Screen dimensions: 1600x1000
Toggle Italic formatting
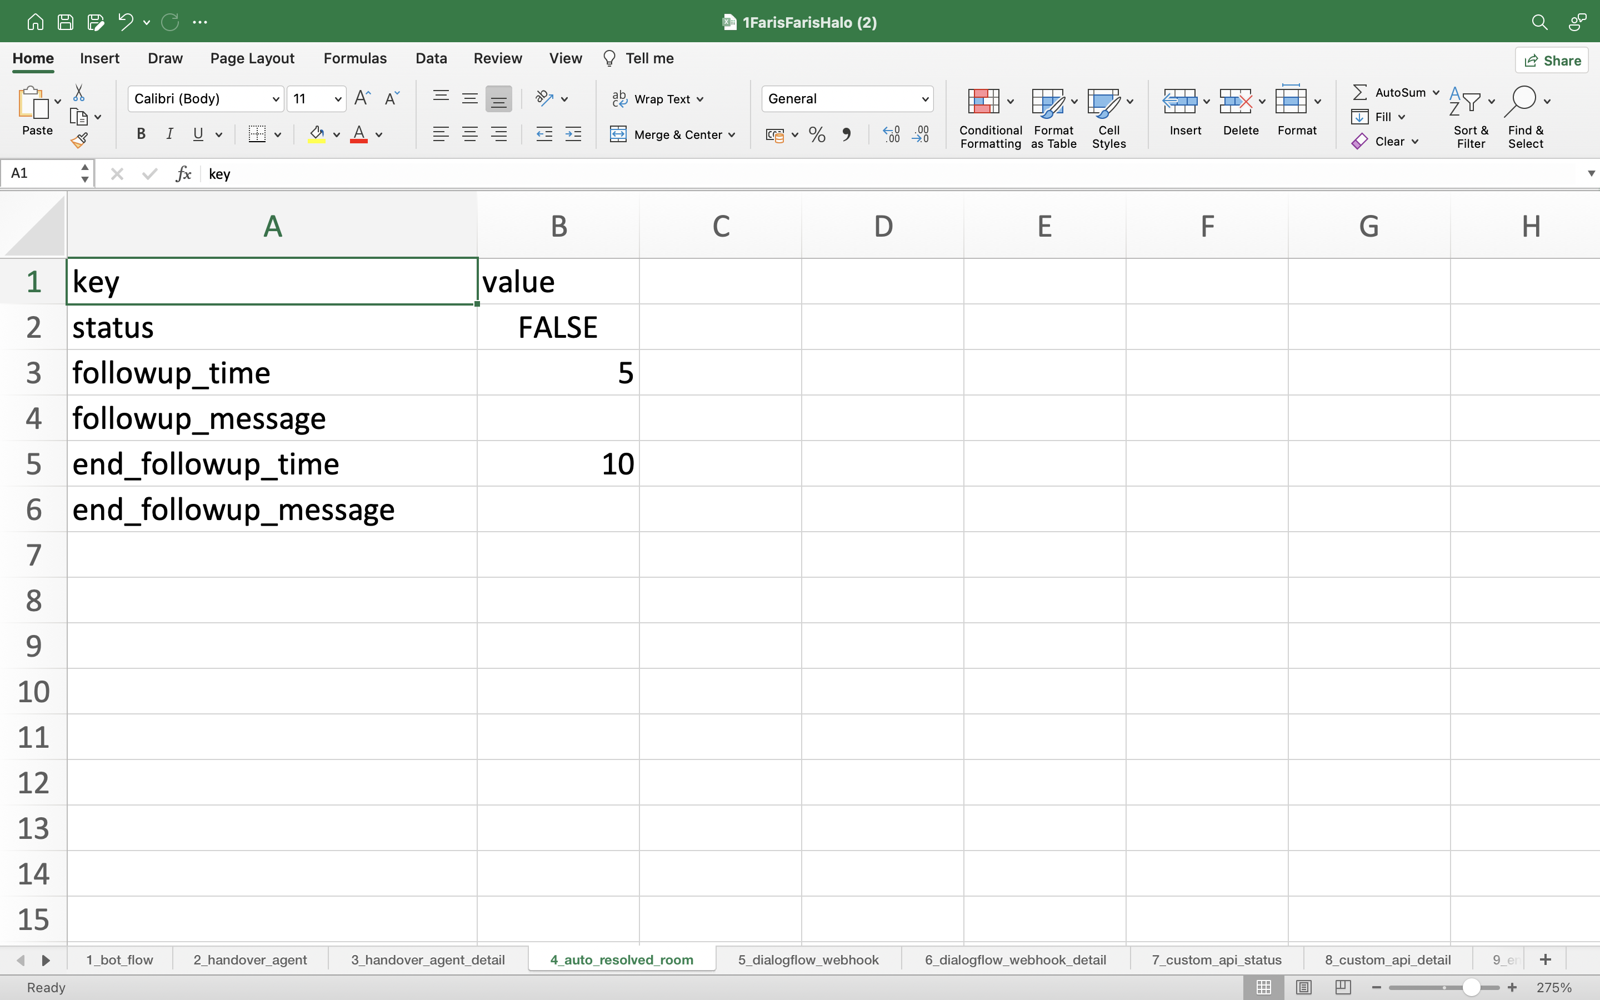tap(169, 134)
